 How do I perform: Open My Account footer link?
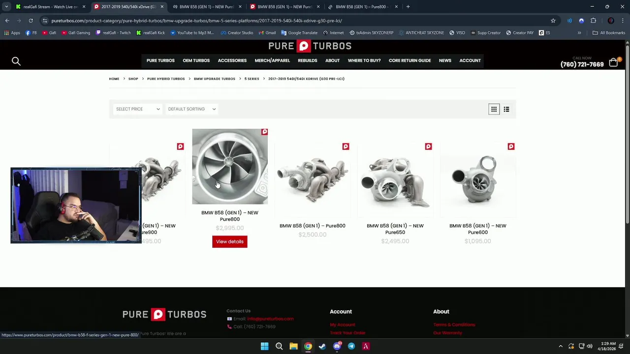[343, 324]
